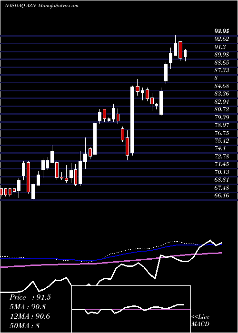Click the 91.3 price axis label
238x333 pixels.
pos(220,47)
